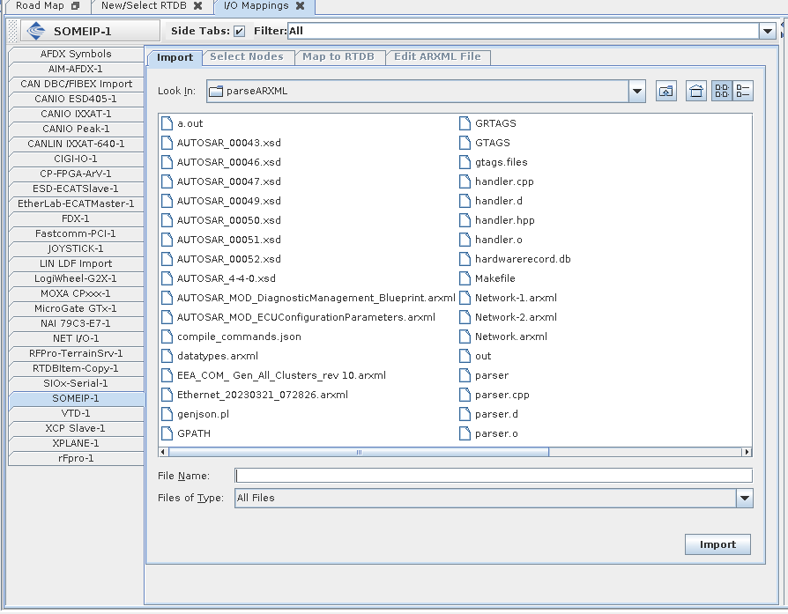788x614 pixels.
Task: Select MOXA CPxxx-1 side tab
Action: tap(76, 293)
